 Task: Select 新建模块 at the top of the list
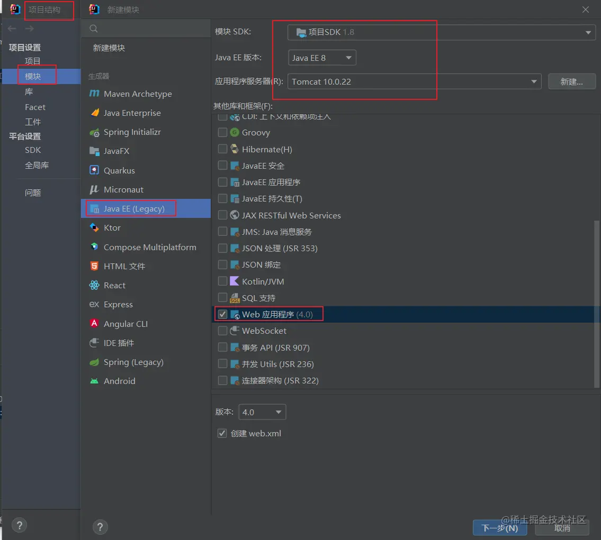(109, 48)
